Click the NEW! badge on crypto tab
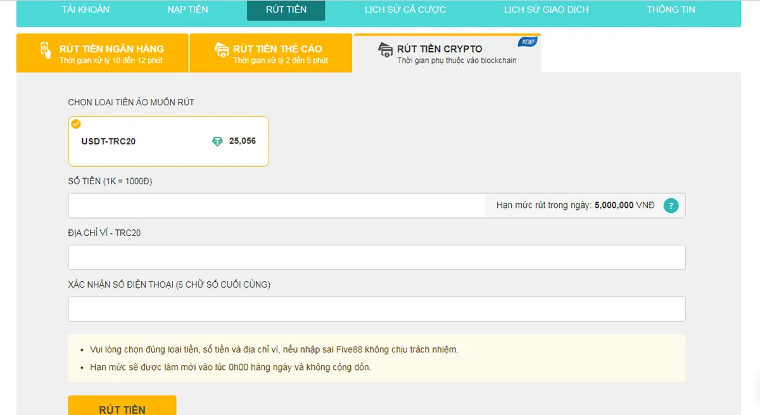This screenshot has width=760, height=415. point(527,42)
